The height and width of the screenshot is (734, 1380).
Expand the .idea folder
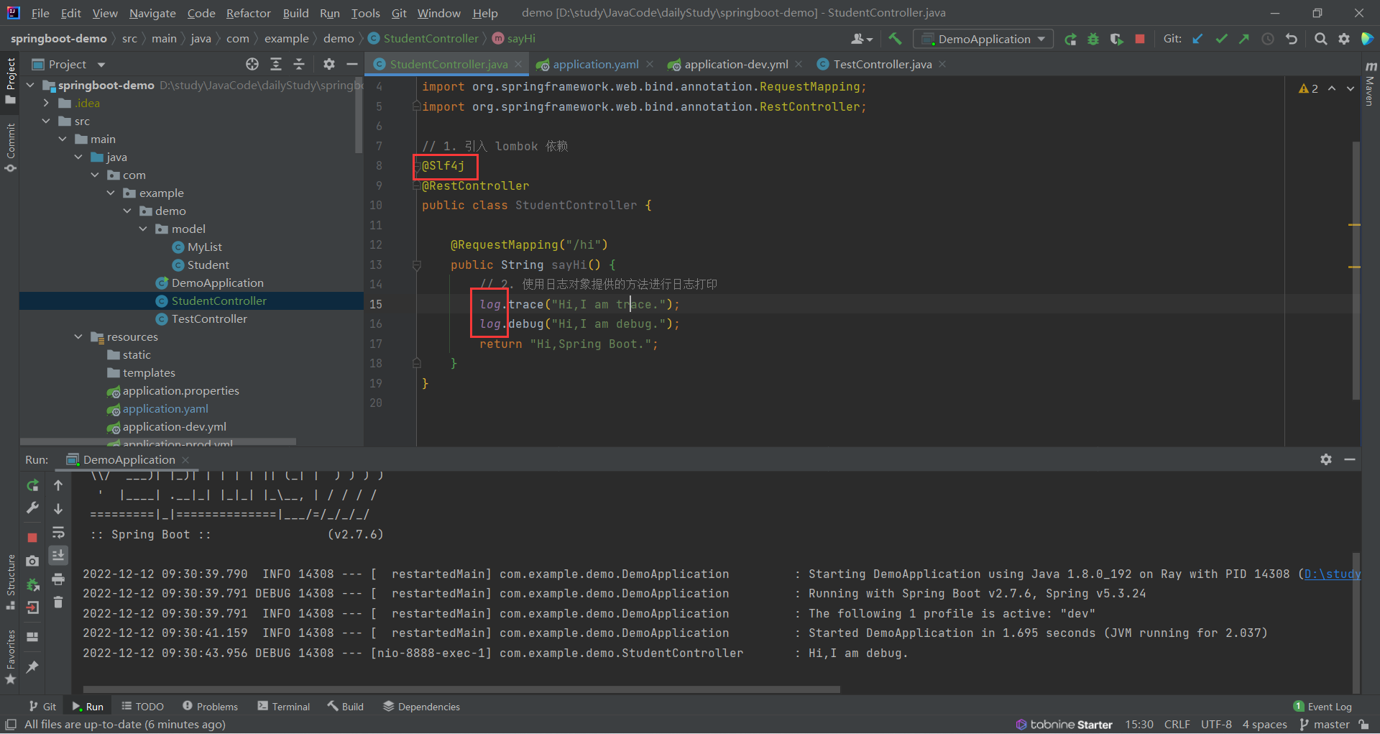(x=46, y=103)
